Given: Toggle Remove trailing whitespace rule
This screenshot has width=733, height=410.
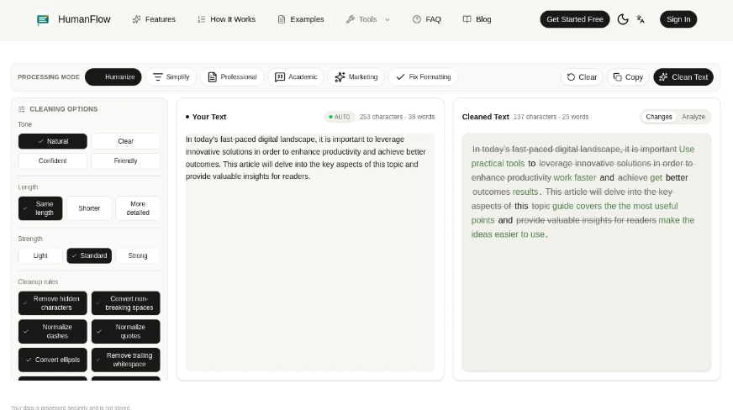Looking at the screenshot, I should 126,360.
